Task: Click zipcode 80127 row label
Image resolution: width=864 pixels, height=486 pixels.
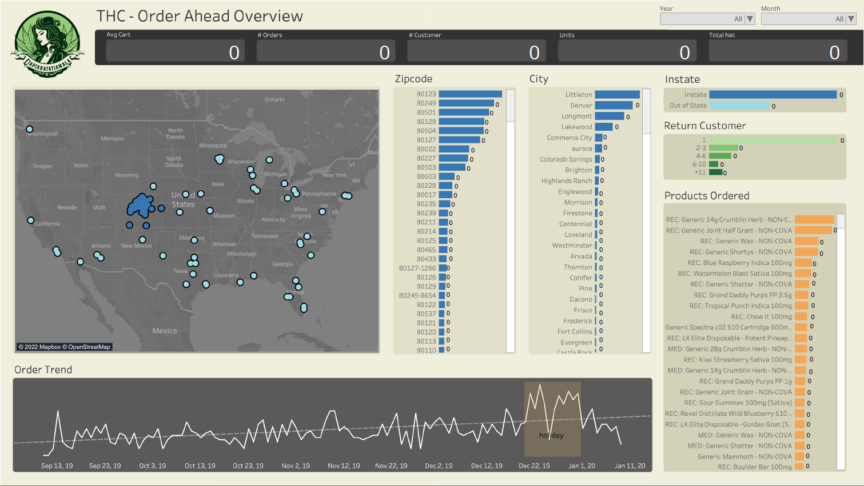Action: coord(426,140)
